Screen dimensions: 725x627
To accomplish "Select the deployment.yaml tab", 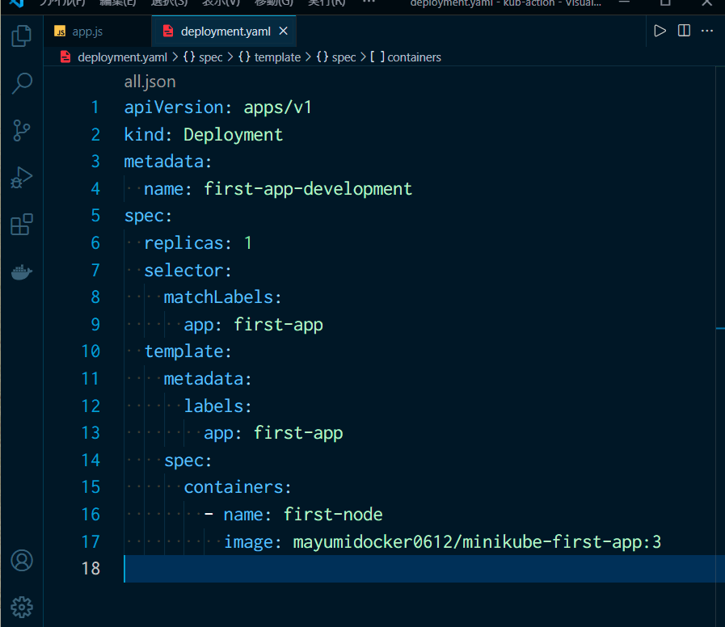I will point(226,32).
